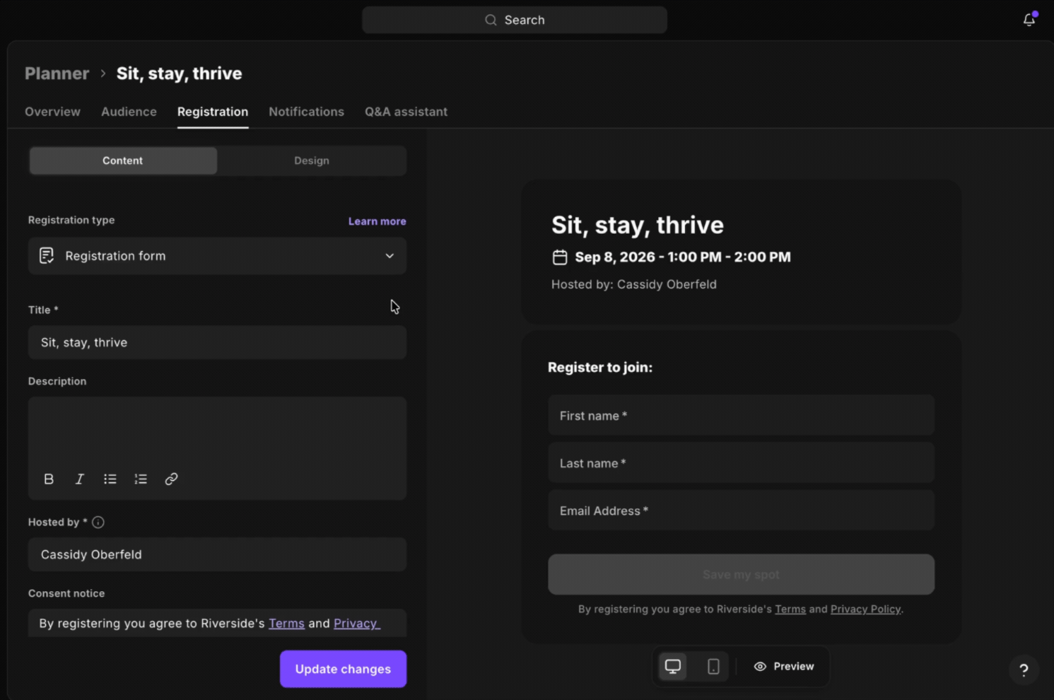Open Privacy link in consent notice field
The width and height of the screenshot is (1054, 700).
(x=356, y=623)
